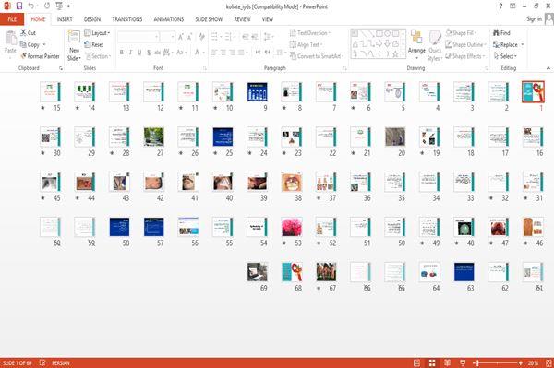Switch to the SLIDE SHOW tab
Viewport: 554px width, 368px height.
click(x=209, y=19)
